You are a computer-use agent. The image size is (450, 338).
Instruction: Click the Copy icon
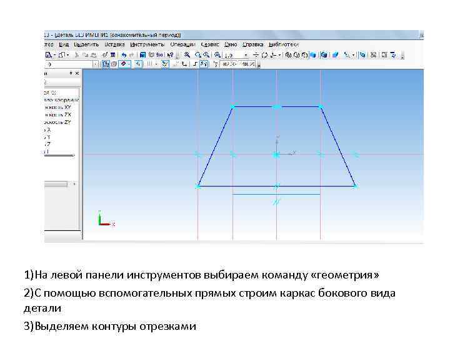[85, 55]
